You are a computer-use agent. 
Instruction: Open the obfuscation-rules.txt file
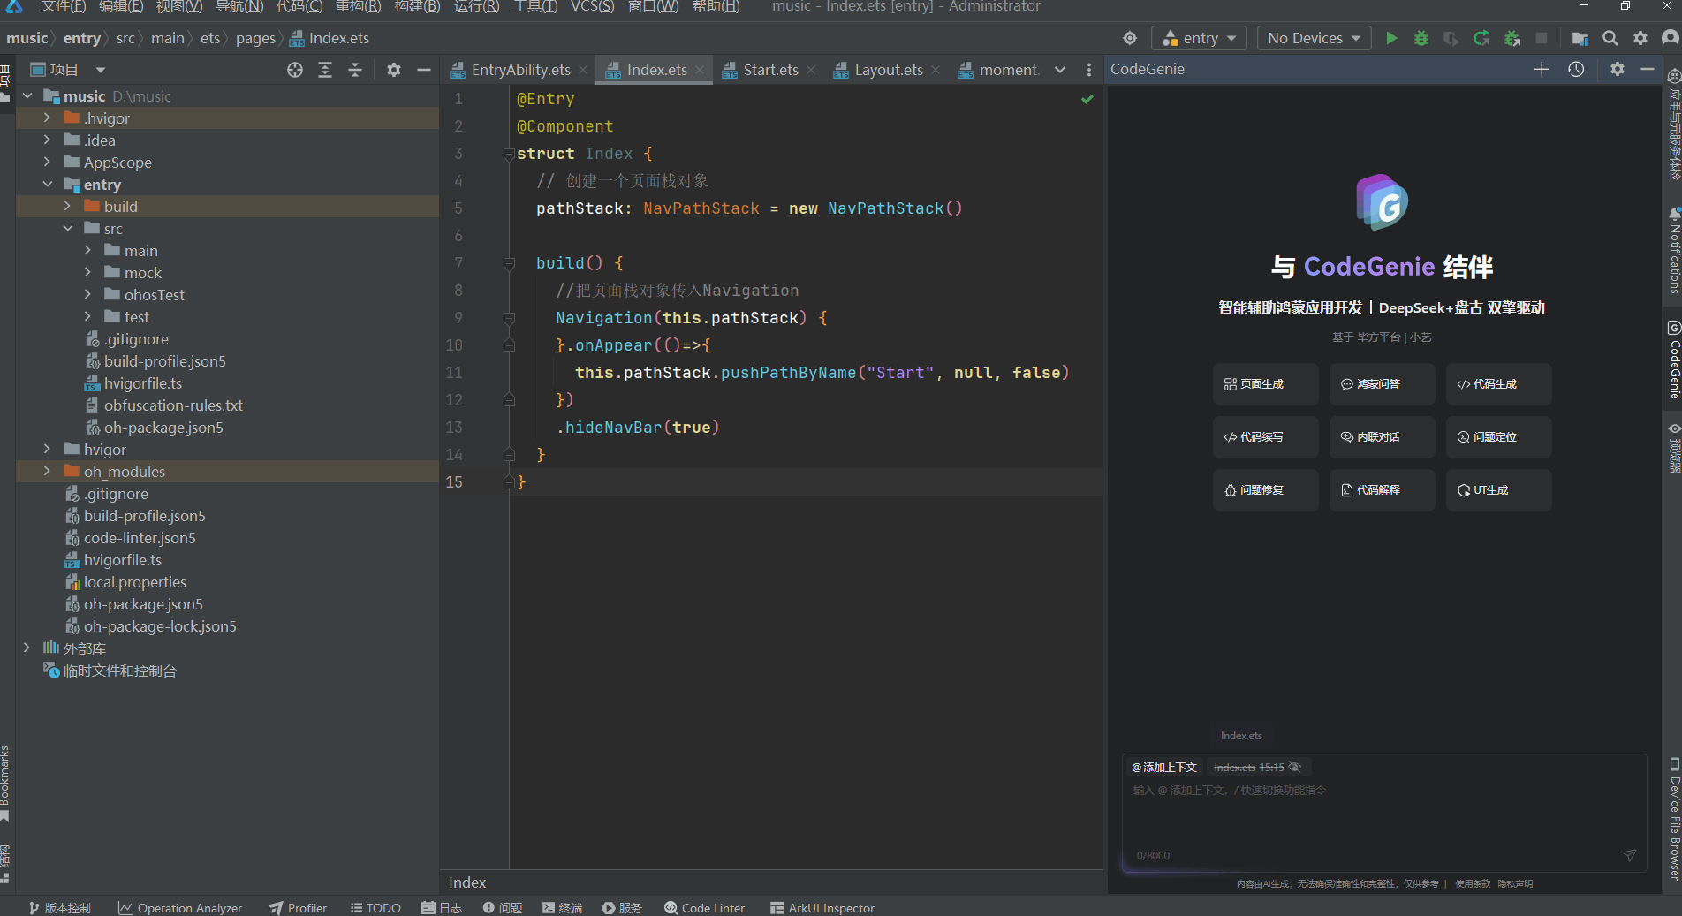click(x=173, y=405)
